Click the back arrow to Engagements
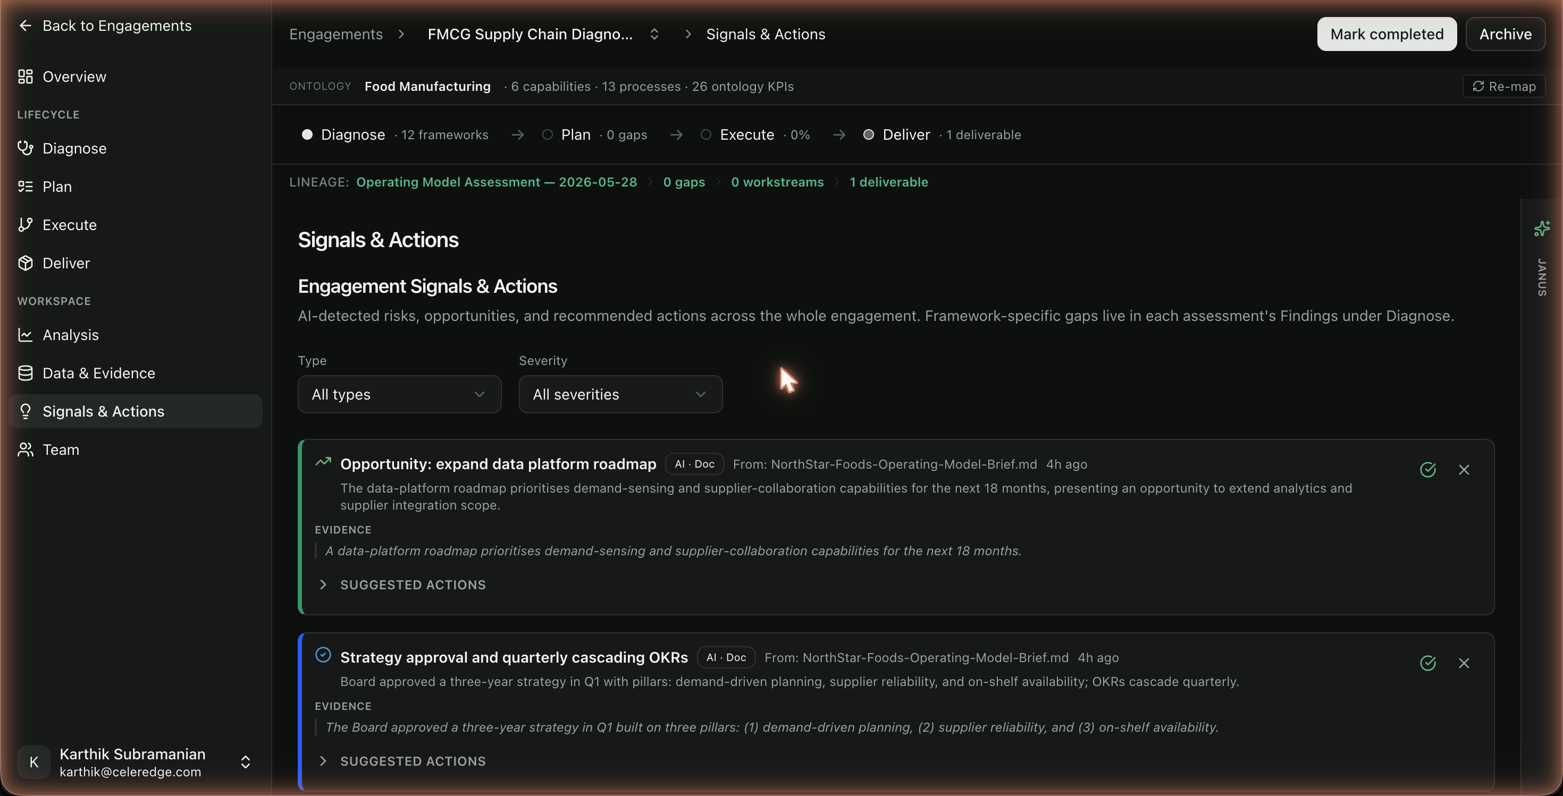Screen dimensions: 1563x796 pos(25,26)
